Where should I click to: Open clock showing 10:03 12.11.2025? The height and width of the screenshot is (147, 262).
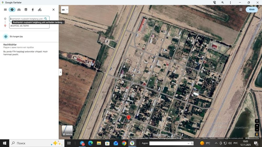[x=245, y=143]
